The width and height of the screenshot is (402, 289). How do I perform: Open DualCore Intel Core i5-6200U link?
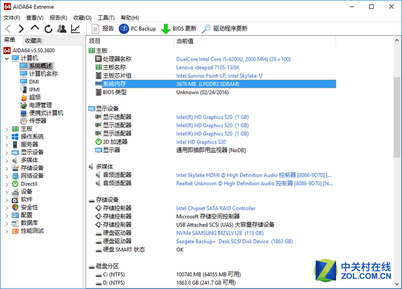(233, 59)
